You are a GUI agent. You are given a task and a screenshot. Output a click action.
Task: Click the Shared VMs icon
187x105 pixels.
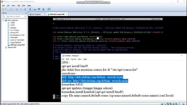(6, 47)
